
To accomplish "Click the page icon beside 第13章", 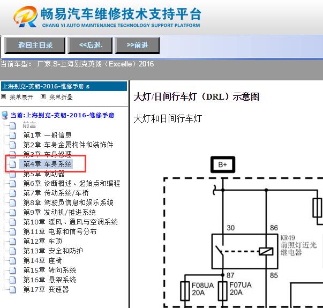I will point(12,251).
